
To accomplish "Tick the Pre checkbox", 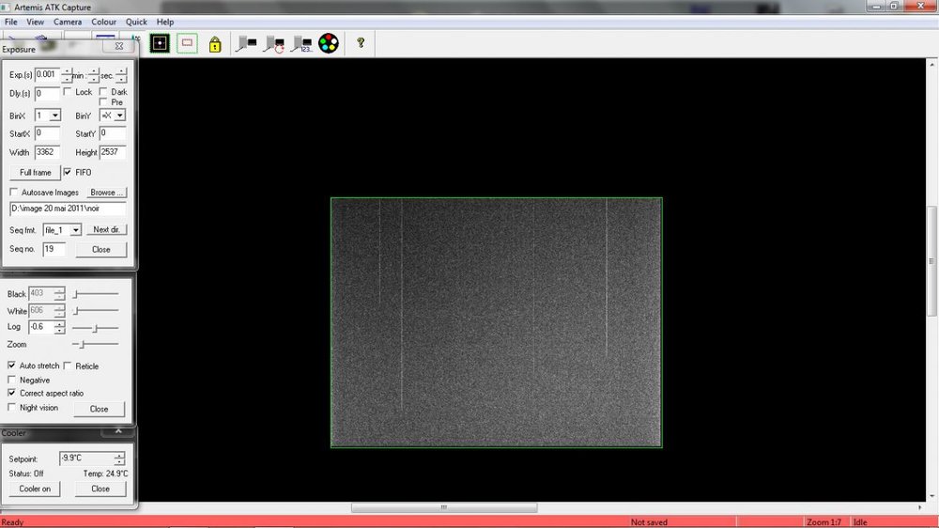I will click(x=103, y=101).
